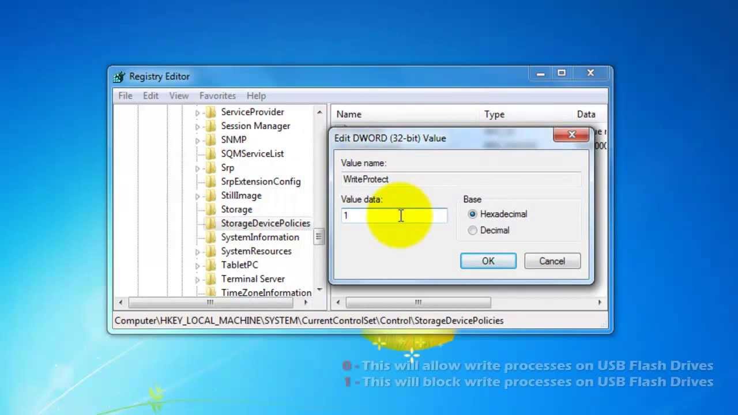The width and height of the screenshot is (738, 415).
Task: Click the Session Manager folder icon
Action: (x=211, y=126)
